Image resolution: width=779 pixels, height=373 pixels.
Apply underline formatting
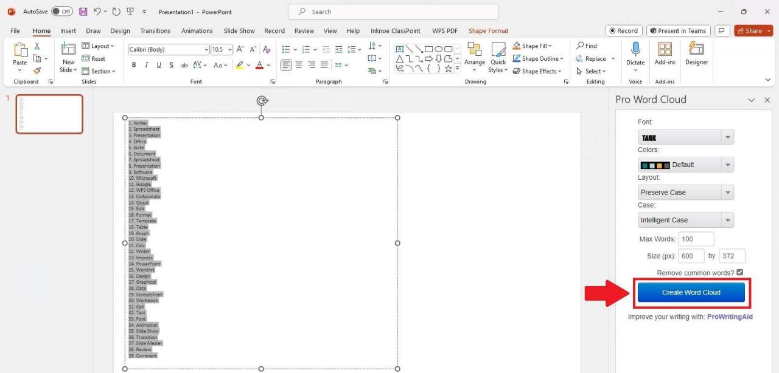tap(158, 65)
